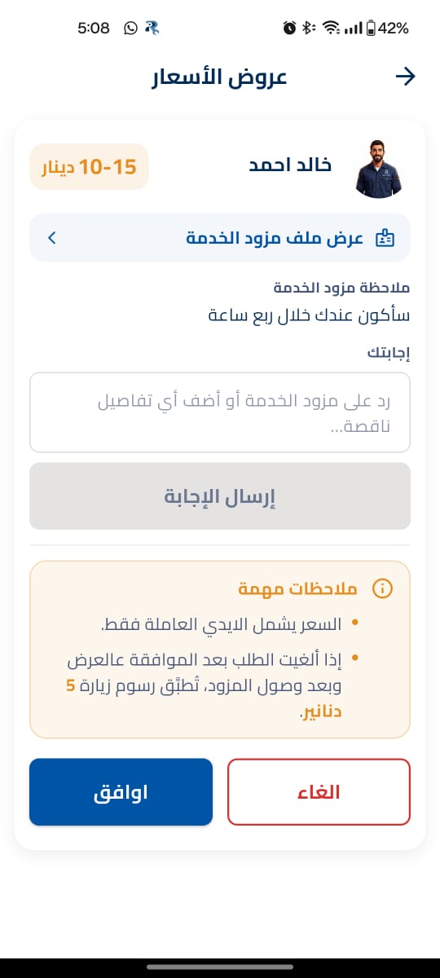Open عرض ملف مزود الخدمة row
This screenshot has height=978, width=440.
click(x=220, y=238)
